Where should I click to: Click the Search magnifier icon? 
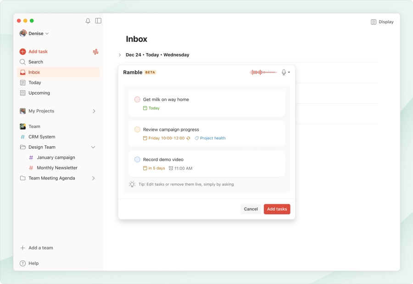coord(22,62)
